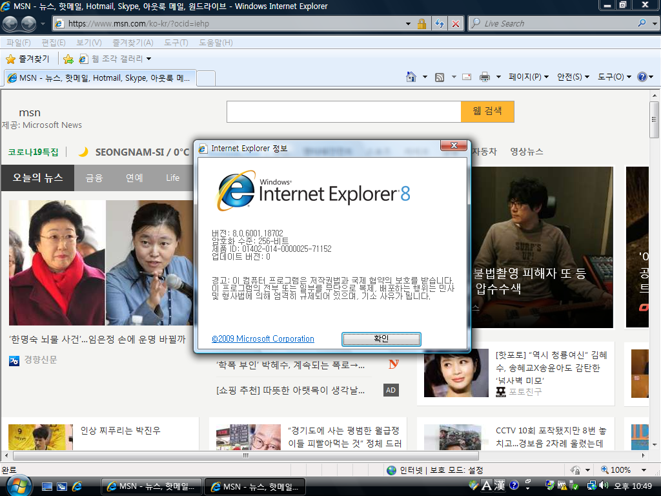Open the 도구(T) menu

click(176, 43)
